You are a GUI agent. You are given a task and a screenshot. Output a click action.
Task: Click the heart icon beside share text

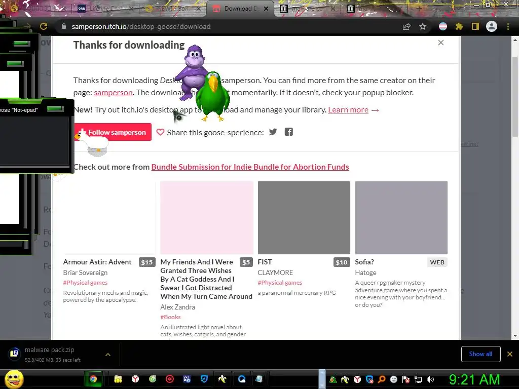click(160, 132)
